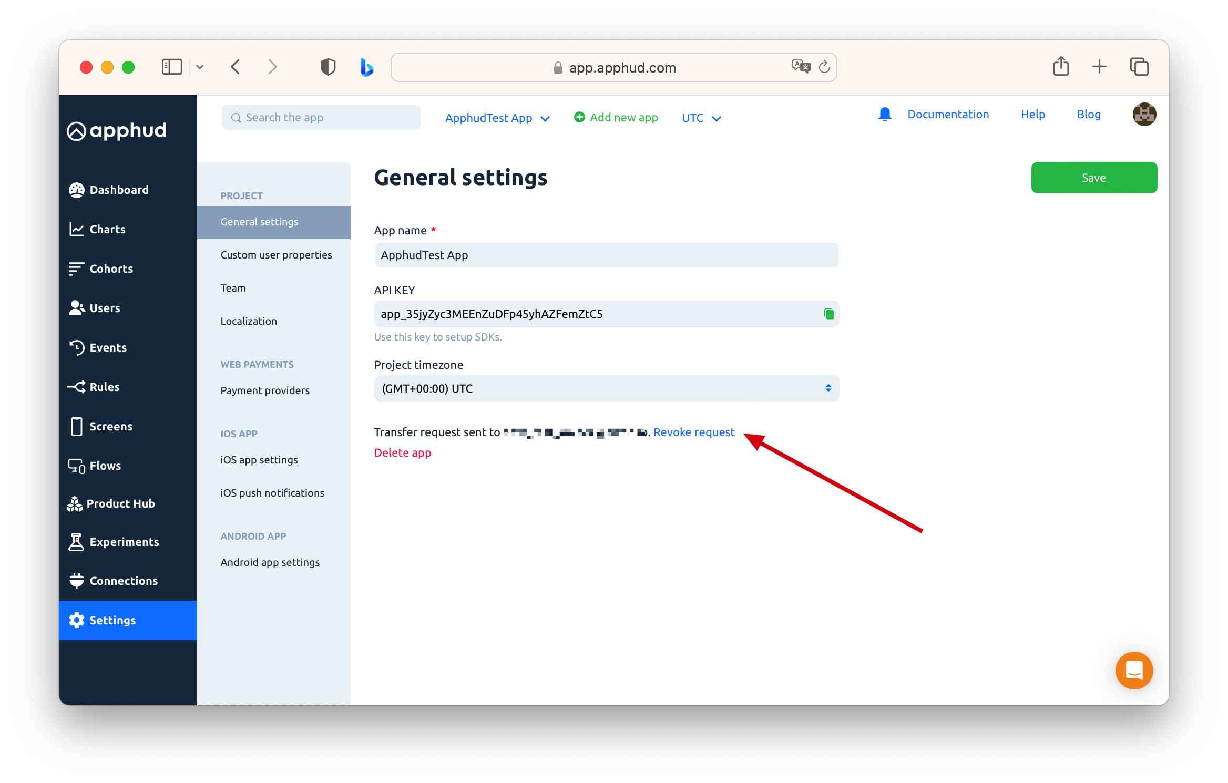This screenshot has height=783, width=1228.
Task: Click the Revoke request link
Action: tap(693, 432)
